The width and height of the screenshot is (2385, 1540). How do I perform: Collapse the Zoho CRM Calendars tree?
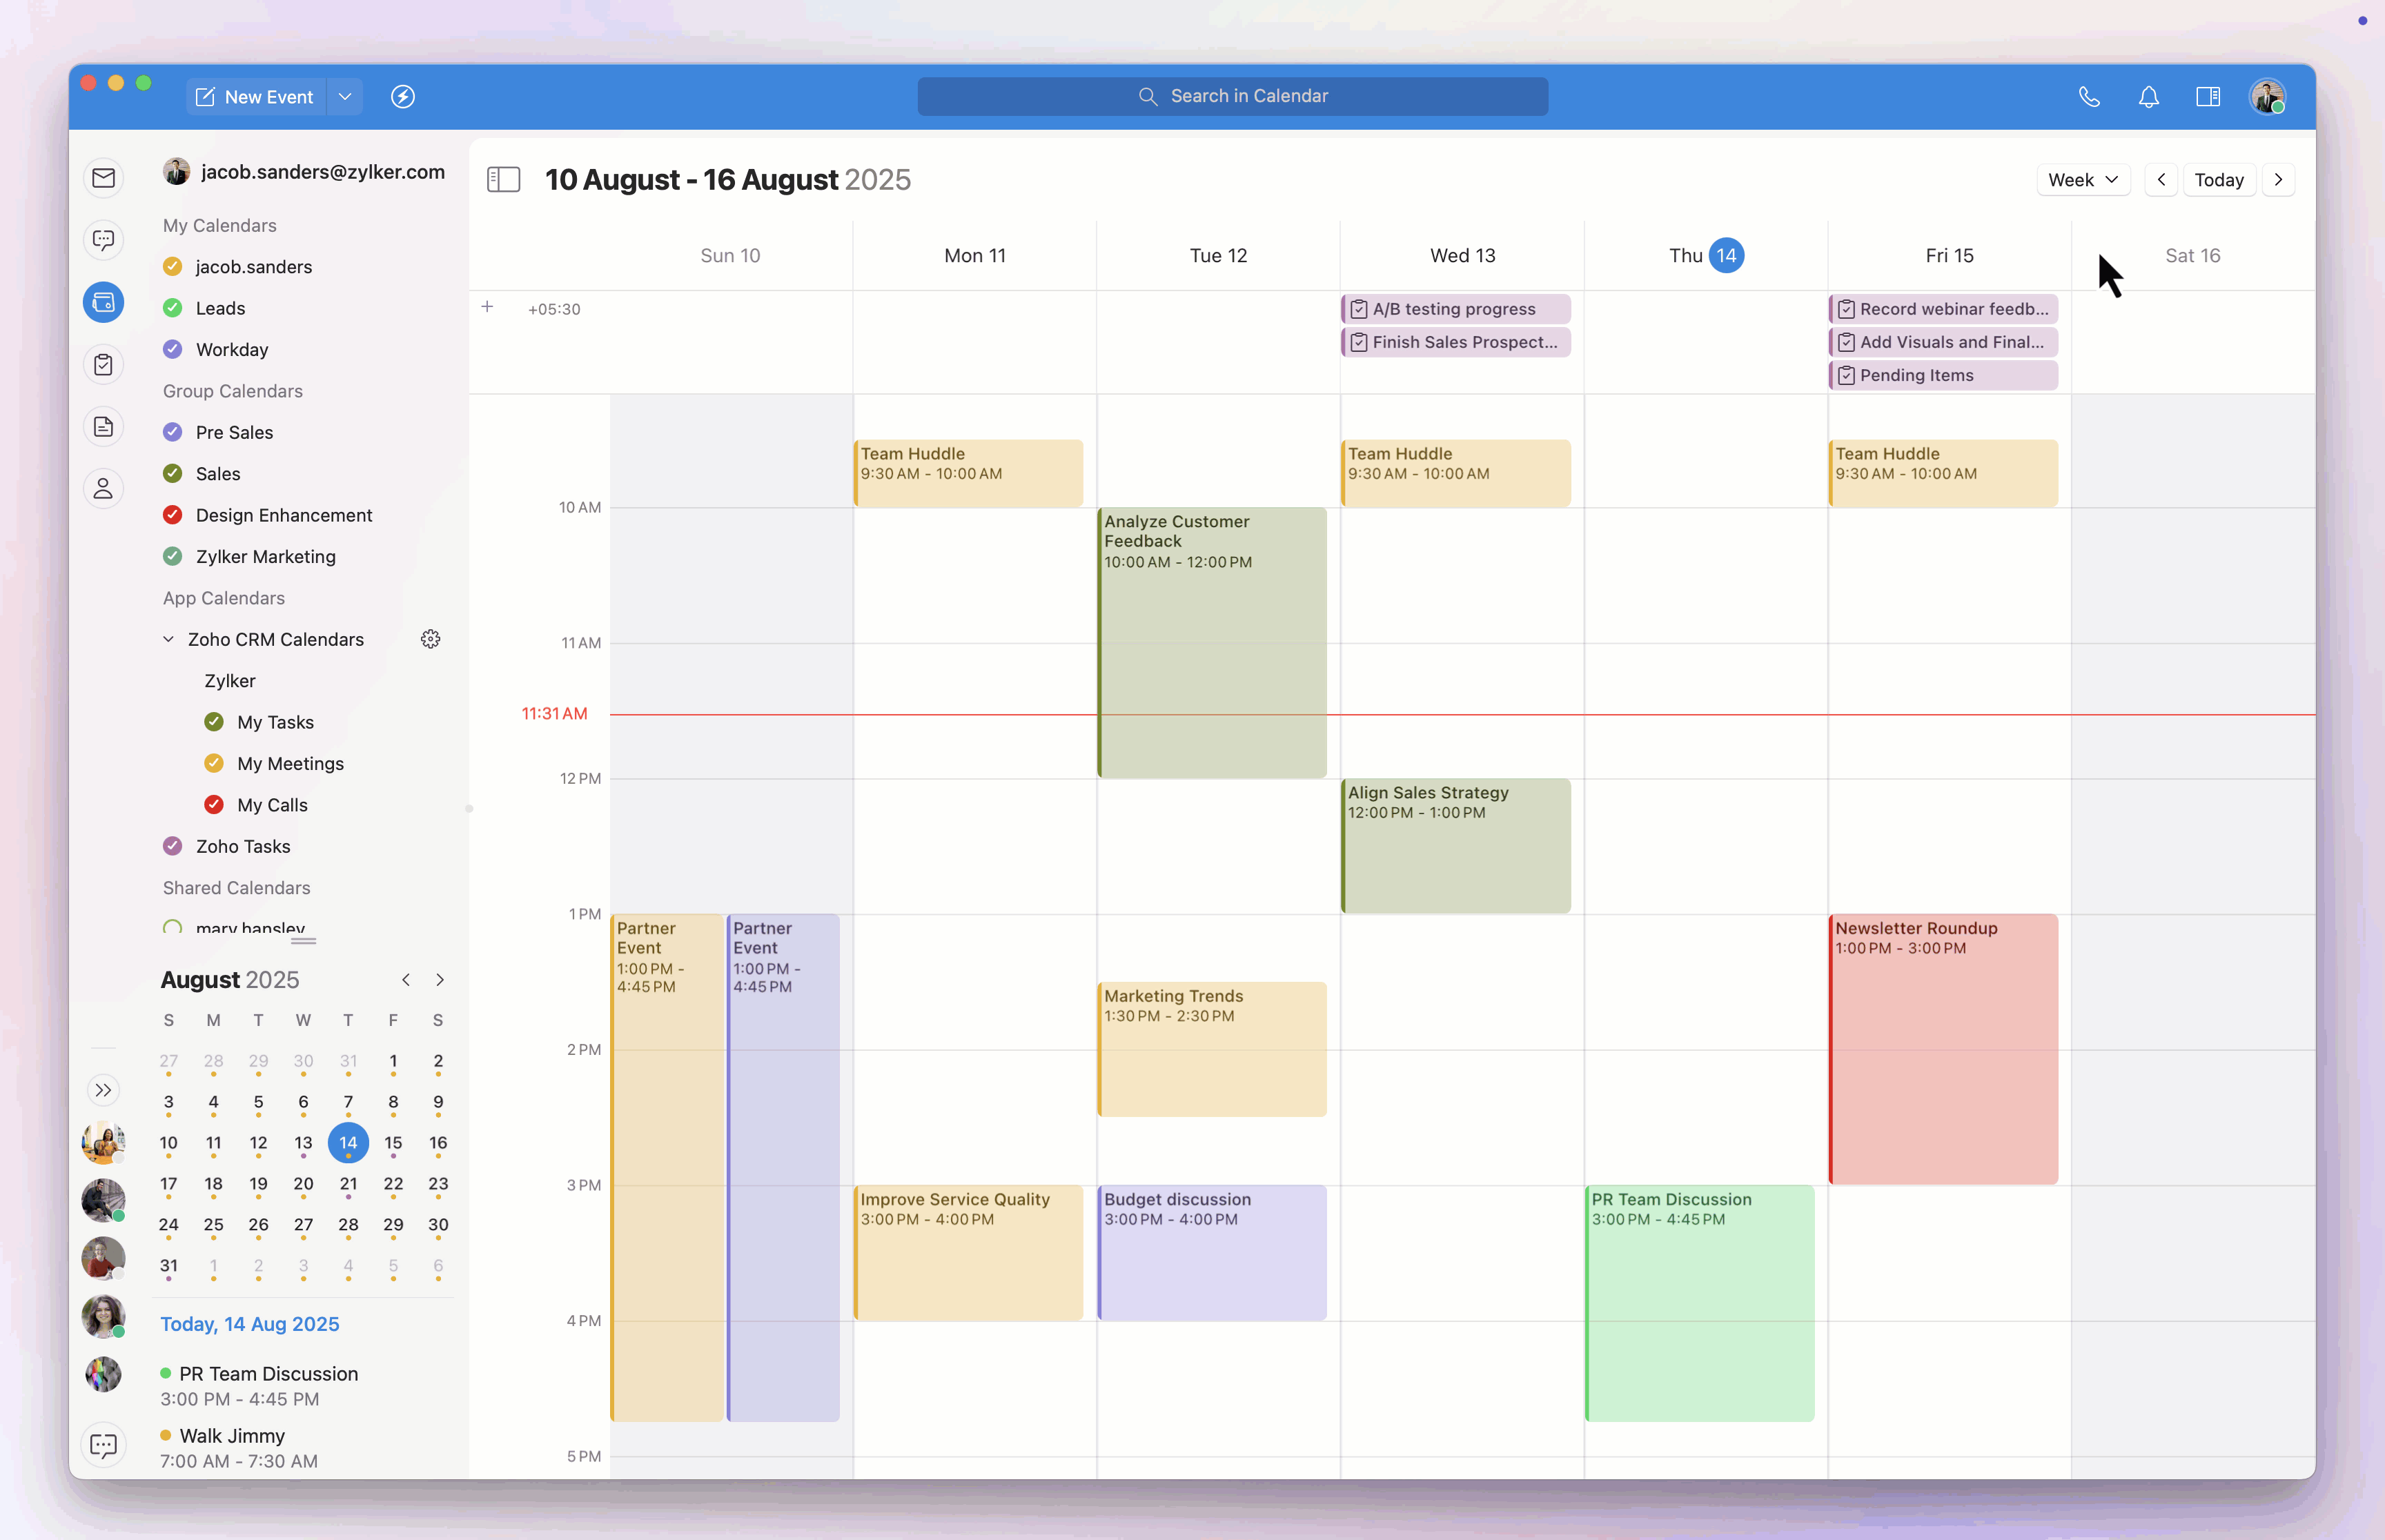168,639
